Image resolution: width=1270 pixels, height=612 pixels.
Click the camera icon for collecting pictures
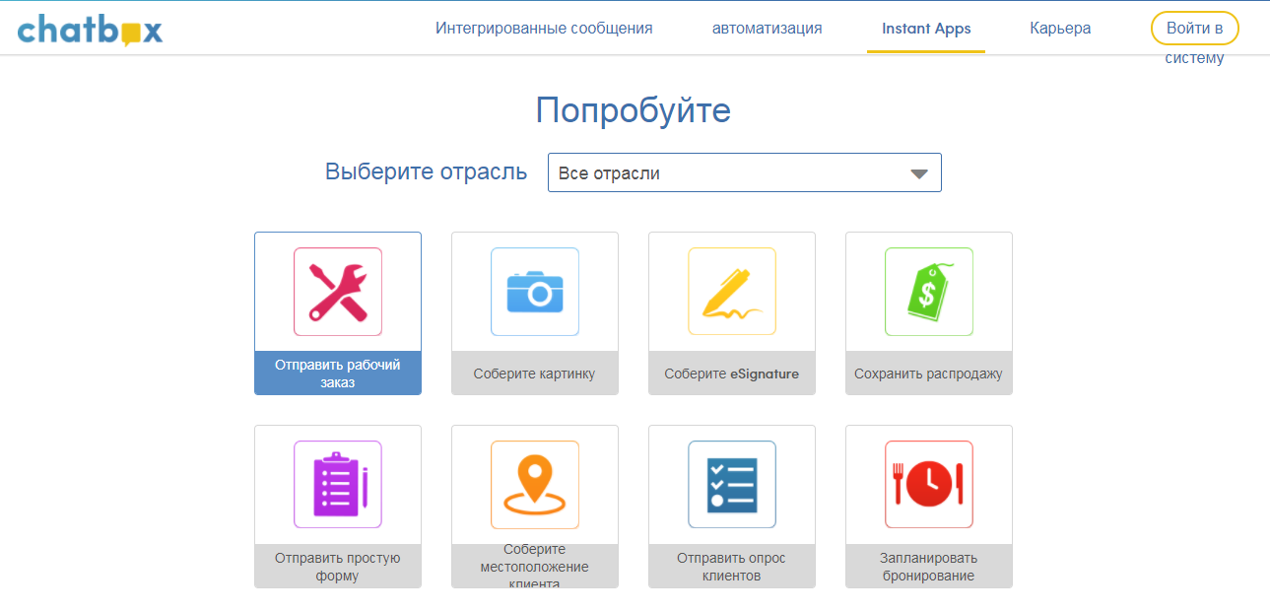[535, 291]
